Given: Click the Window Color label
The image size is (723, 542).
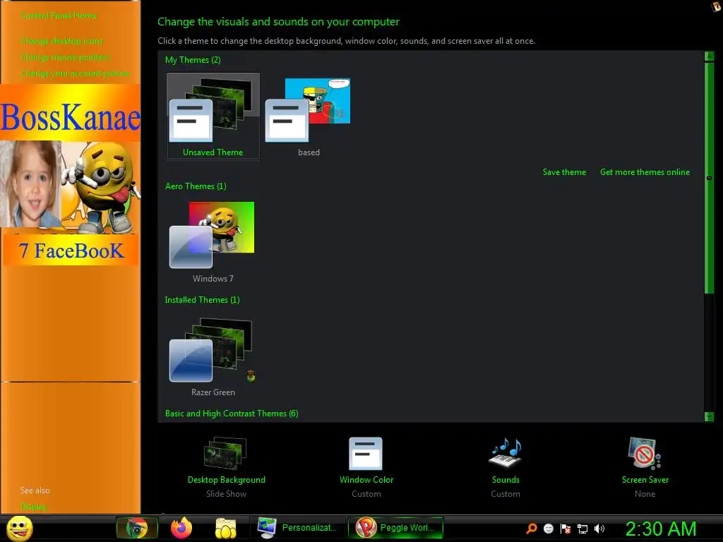Looking at the screenshot, I should click(x=366, y=480).
